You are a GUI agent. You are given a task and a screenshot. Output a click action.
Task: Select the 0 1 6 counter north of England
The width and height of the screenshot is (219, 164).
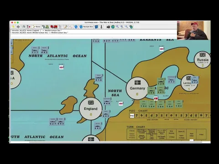pos(99,78)
